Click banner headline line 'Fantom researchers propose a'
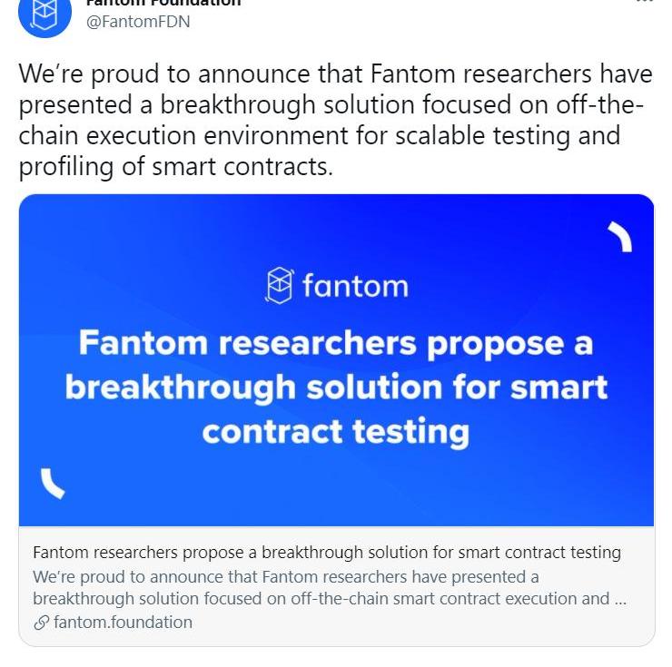Screen dimensions: 672x667 pyautogui.click(x=336, y=343)
